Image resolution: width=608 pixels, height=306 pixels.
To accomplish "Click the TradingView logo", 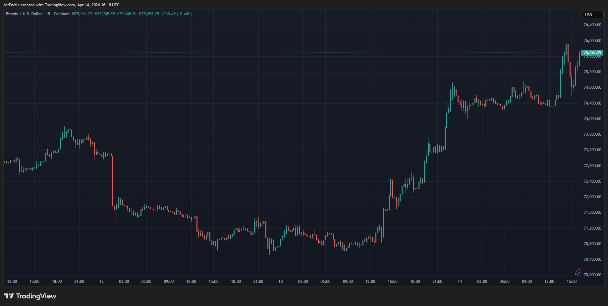I will [x=30, y=296].
